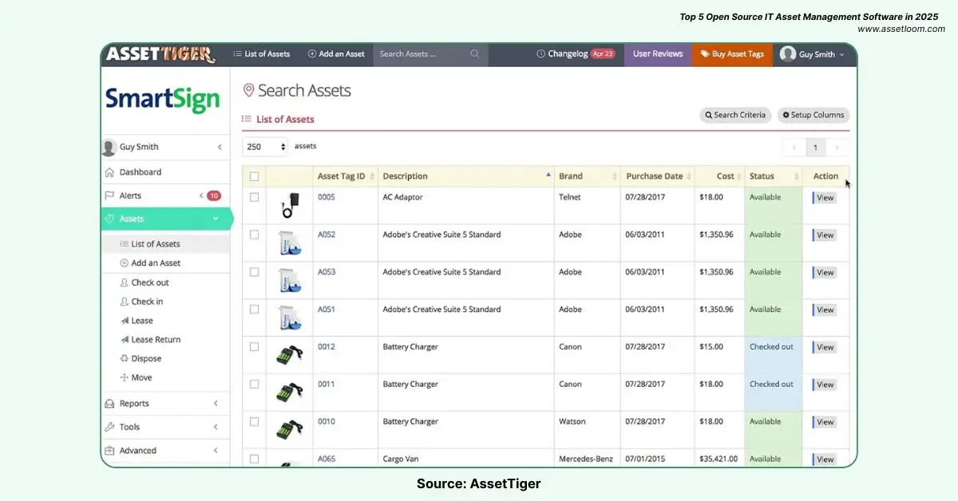
Task: Check the select-all checkbox in the table header
Action: click(x=253, y=176)
